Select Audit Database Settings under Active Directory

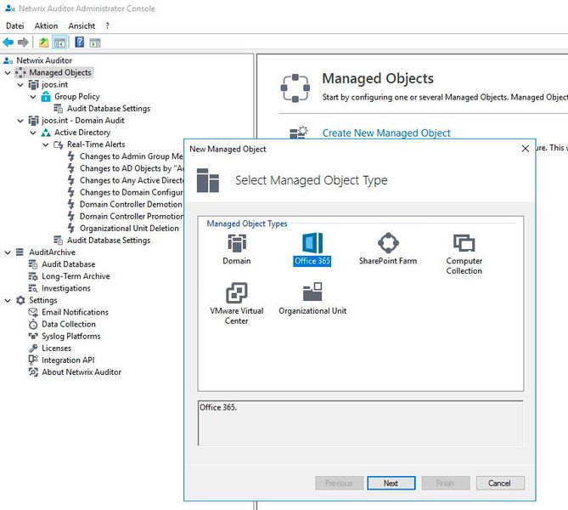(x=109, y=241)
